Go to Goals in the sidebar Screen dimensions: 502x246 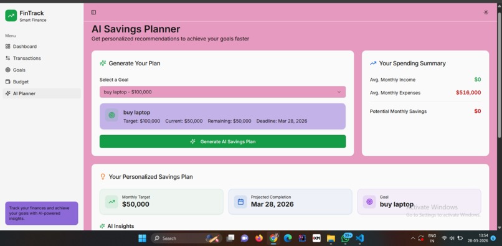[42, 70]
